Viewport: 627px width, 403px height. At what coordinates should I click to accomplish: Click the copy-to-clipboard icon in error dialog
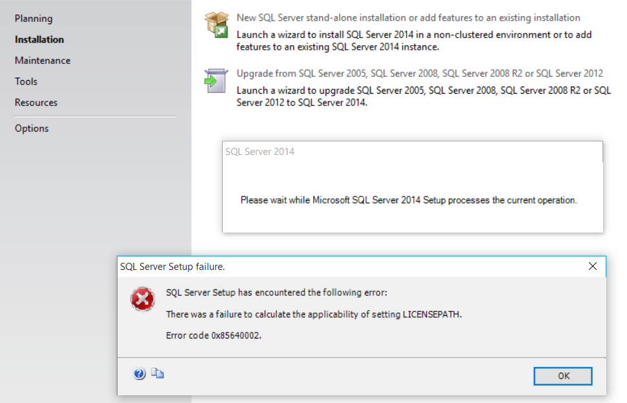coord(157,373)
